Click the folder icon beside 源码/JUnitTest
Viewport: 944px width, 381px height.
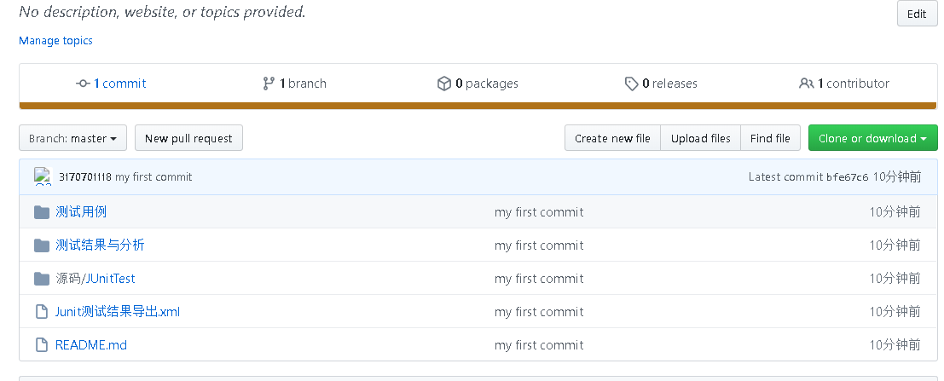(x=41, y=279)
